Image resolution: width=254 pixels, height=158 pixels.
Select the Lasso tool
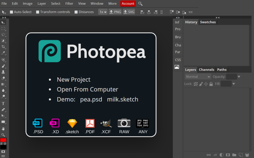[x=3, y=35]
